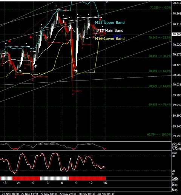The image size is (181, 195).
Task: Click hour marker 6 on session bar
Action: 62,183
